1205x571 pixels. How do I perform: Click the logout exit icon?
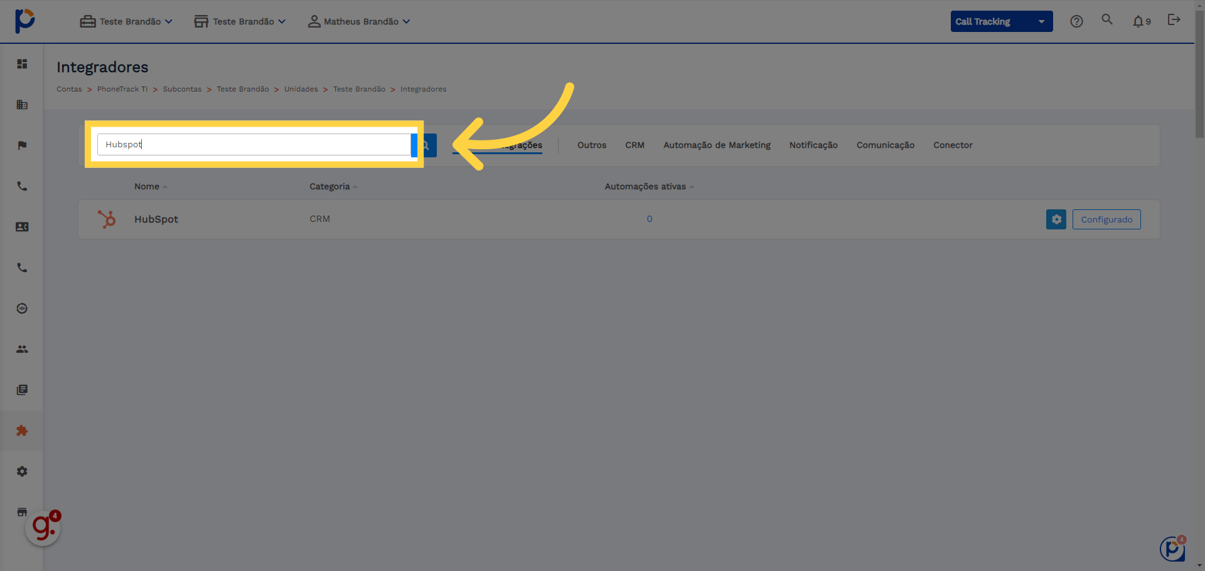tap(1174, 20)
